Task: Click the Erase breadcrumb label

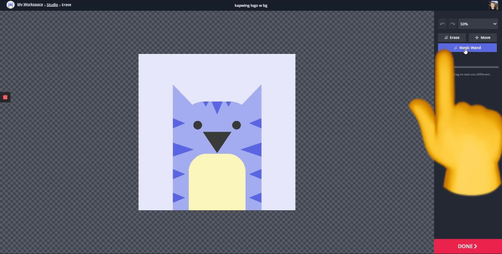Action: click(66, 5)
